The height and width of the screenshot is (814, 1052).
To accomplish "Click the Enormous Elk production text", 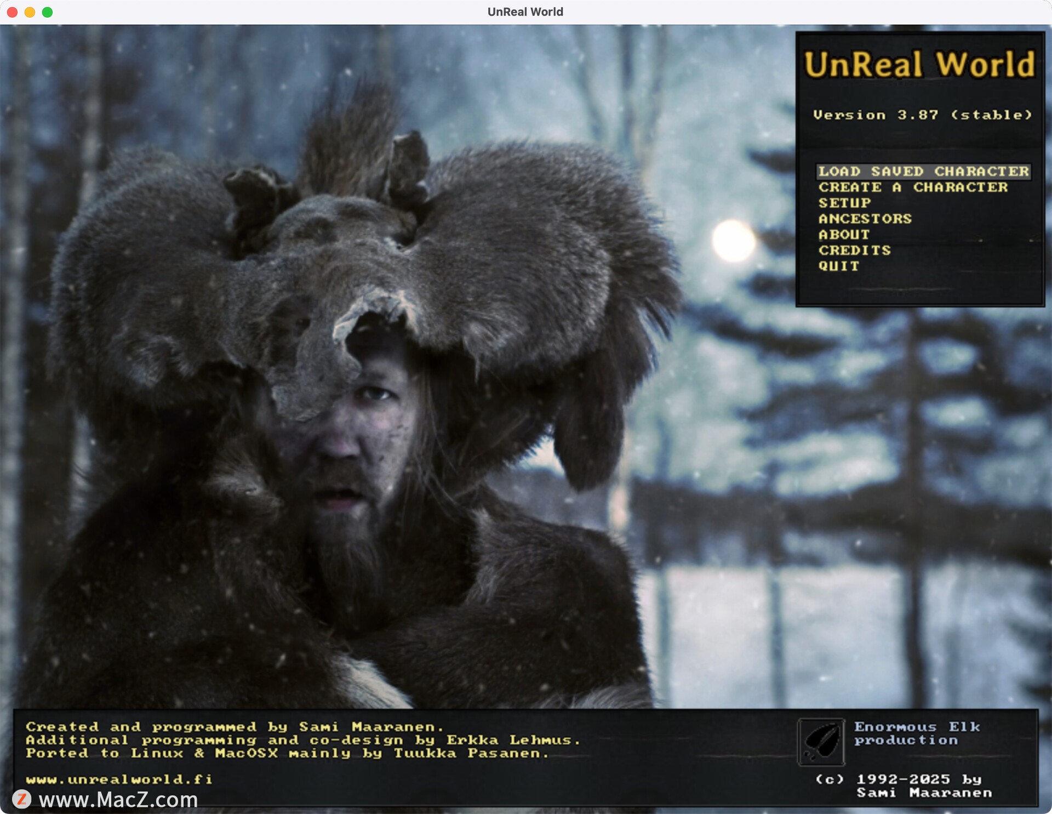I will 917,733.
